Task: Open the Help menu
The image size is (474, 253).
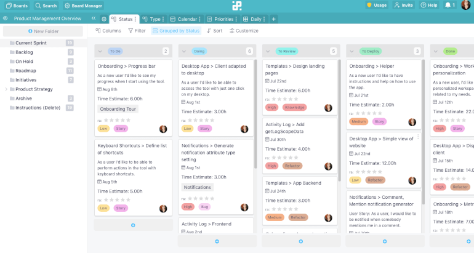Action: pyautogui.click(x=429, y=5)
